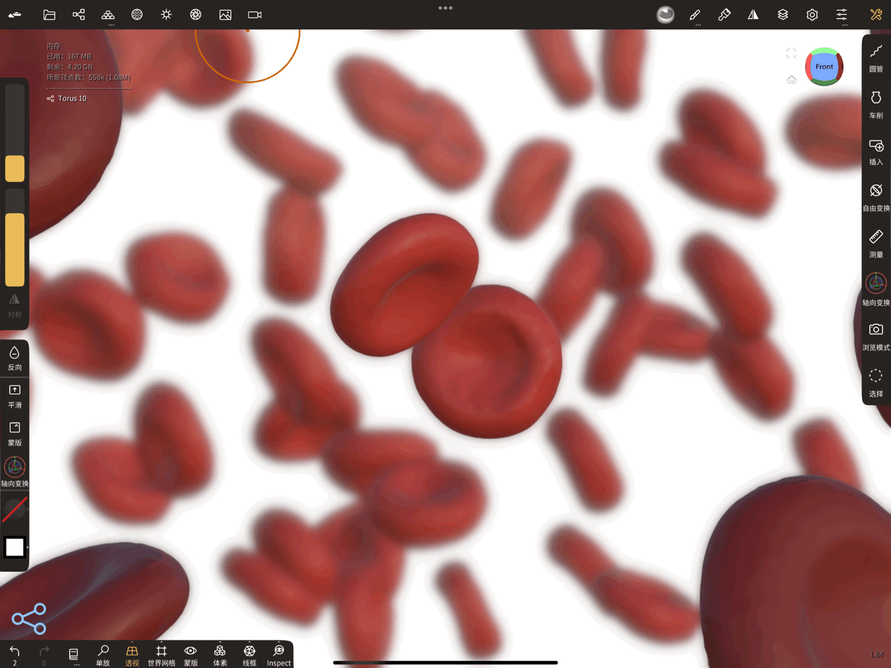Adjust the upper radius slider

click(15, 133)
